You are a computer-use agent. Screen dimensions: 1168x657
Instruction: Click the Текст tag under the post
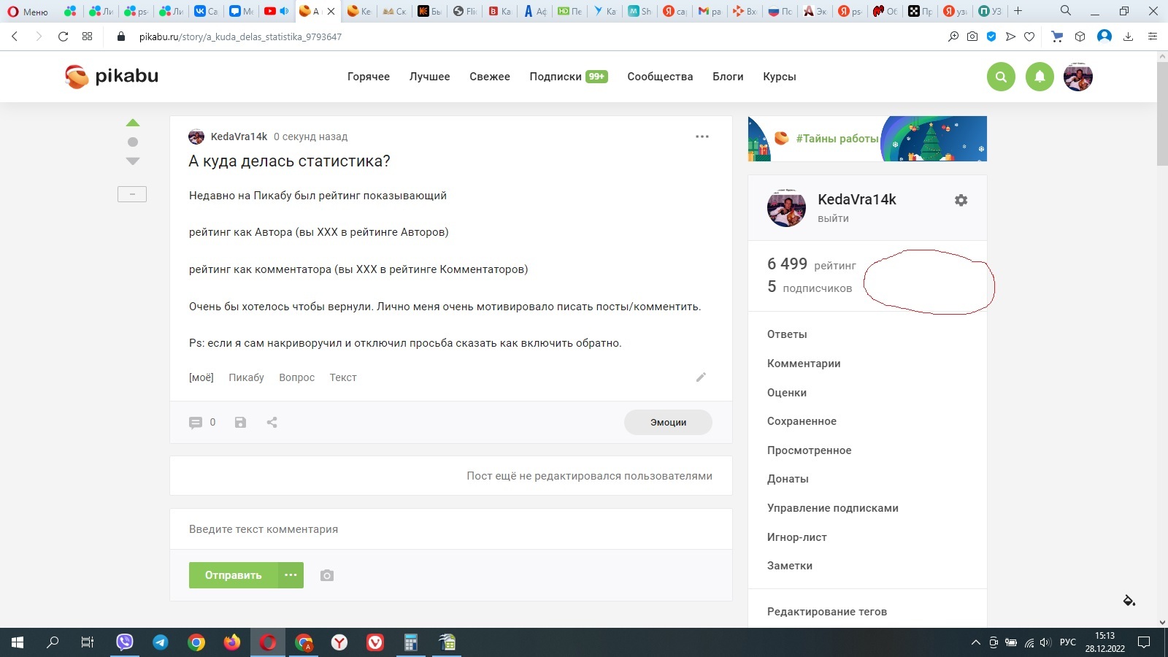pyautogui.click(x=343, y=377)
